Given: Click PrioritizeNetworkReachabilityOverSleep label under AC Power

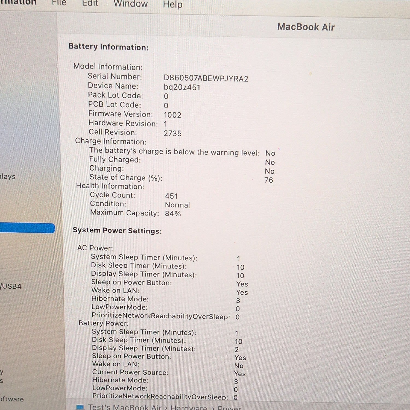Looking at the screenshot, I should point(161,316).
